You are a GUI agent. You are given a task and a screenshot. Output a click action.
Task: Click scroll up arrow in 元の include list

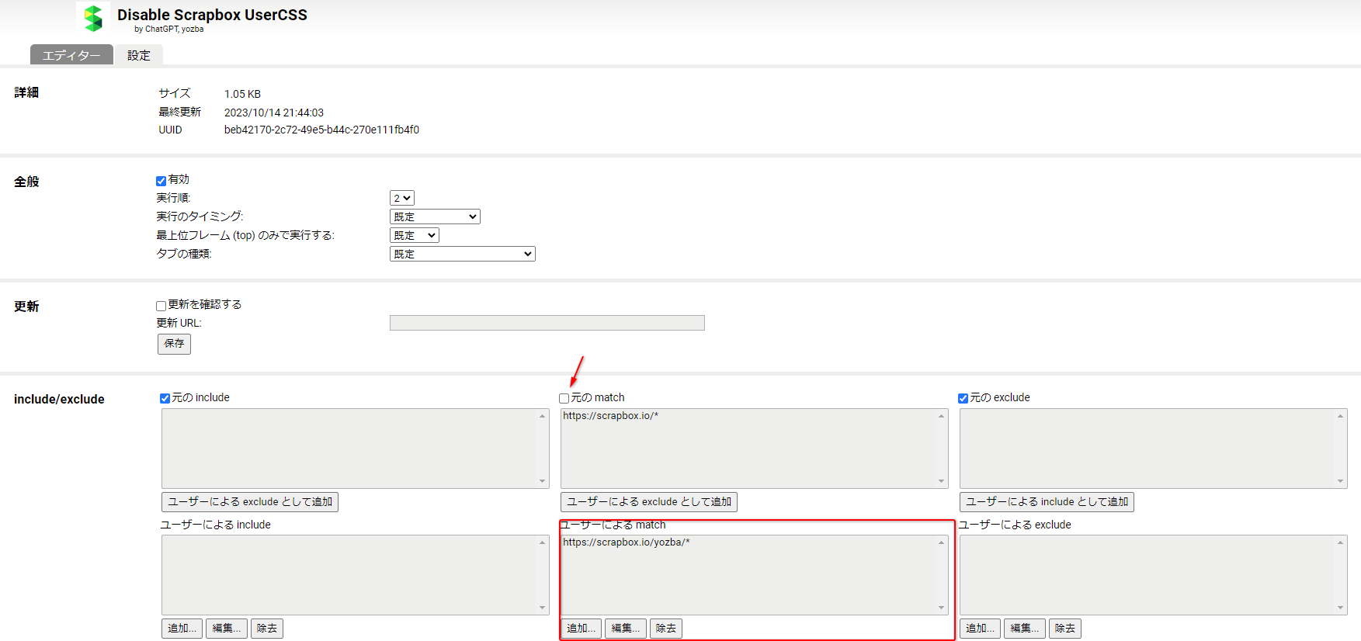[543, 416]
